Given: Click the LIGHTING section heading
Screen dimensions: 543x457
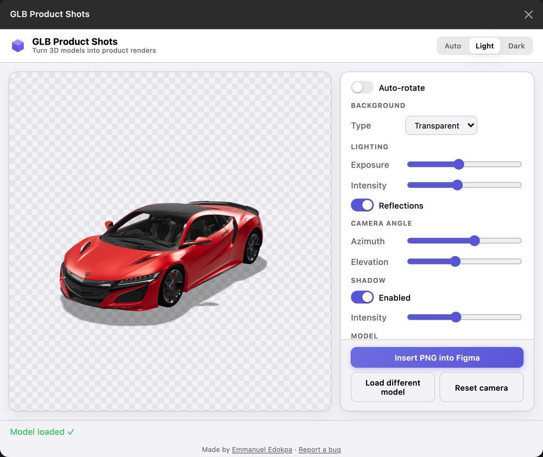Looking at the screenshot, I should point(369,147).
